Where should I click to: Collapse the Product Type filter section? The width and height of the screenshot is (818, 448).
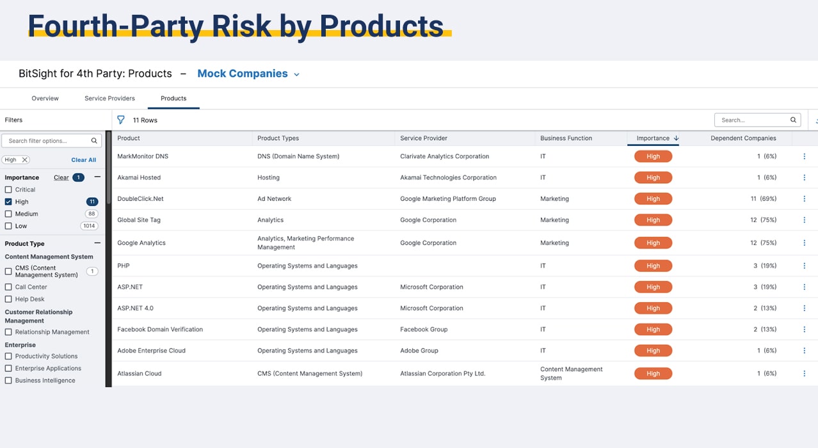coord(97,243)
